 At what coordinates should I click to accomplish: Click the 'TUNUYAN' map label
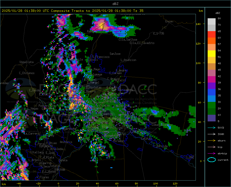tap(60, 170)
